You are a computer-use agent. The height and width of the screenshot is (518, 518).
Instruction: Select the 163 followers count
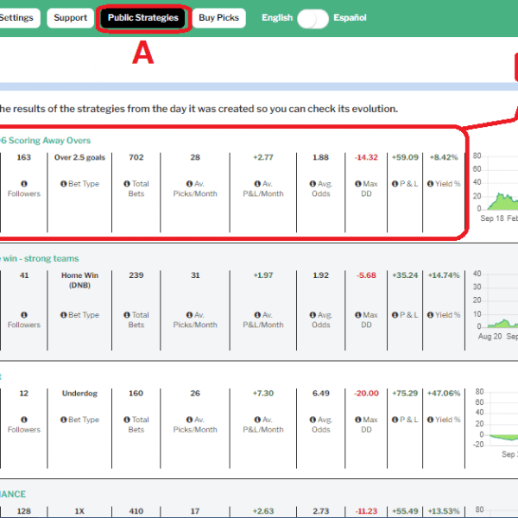[x=24, y=157]
